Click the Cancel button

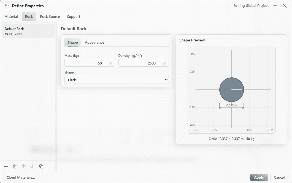[279, 178]
